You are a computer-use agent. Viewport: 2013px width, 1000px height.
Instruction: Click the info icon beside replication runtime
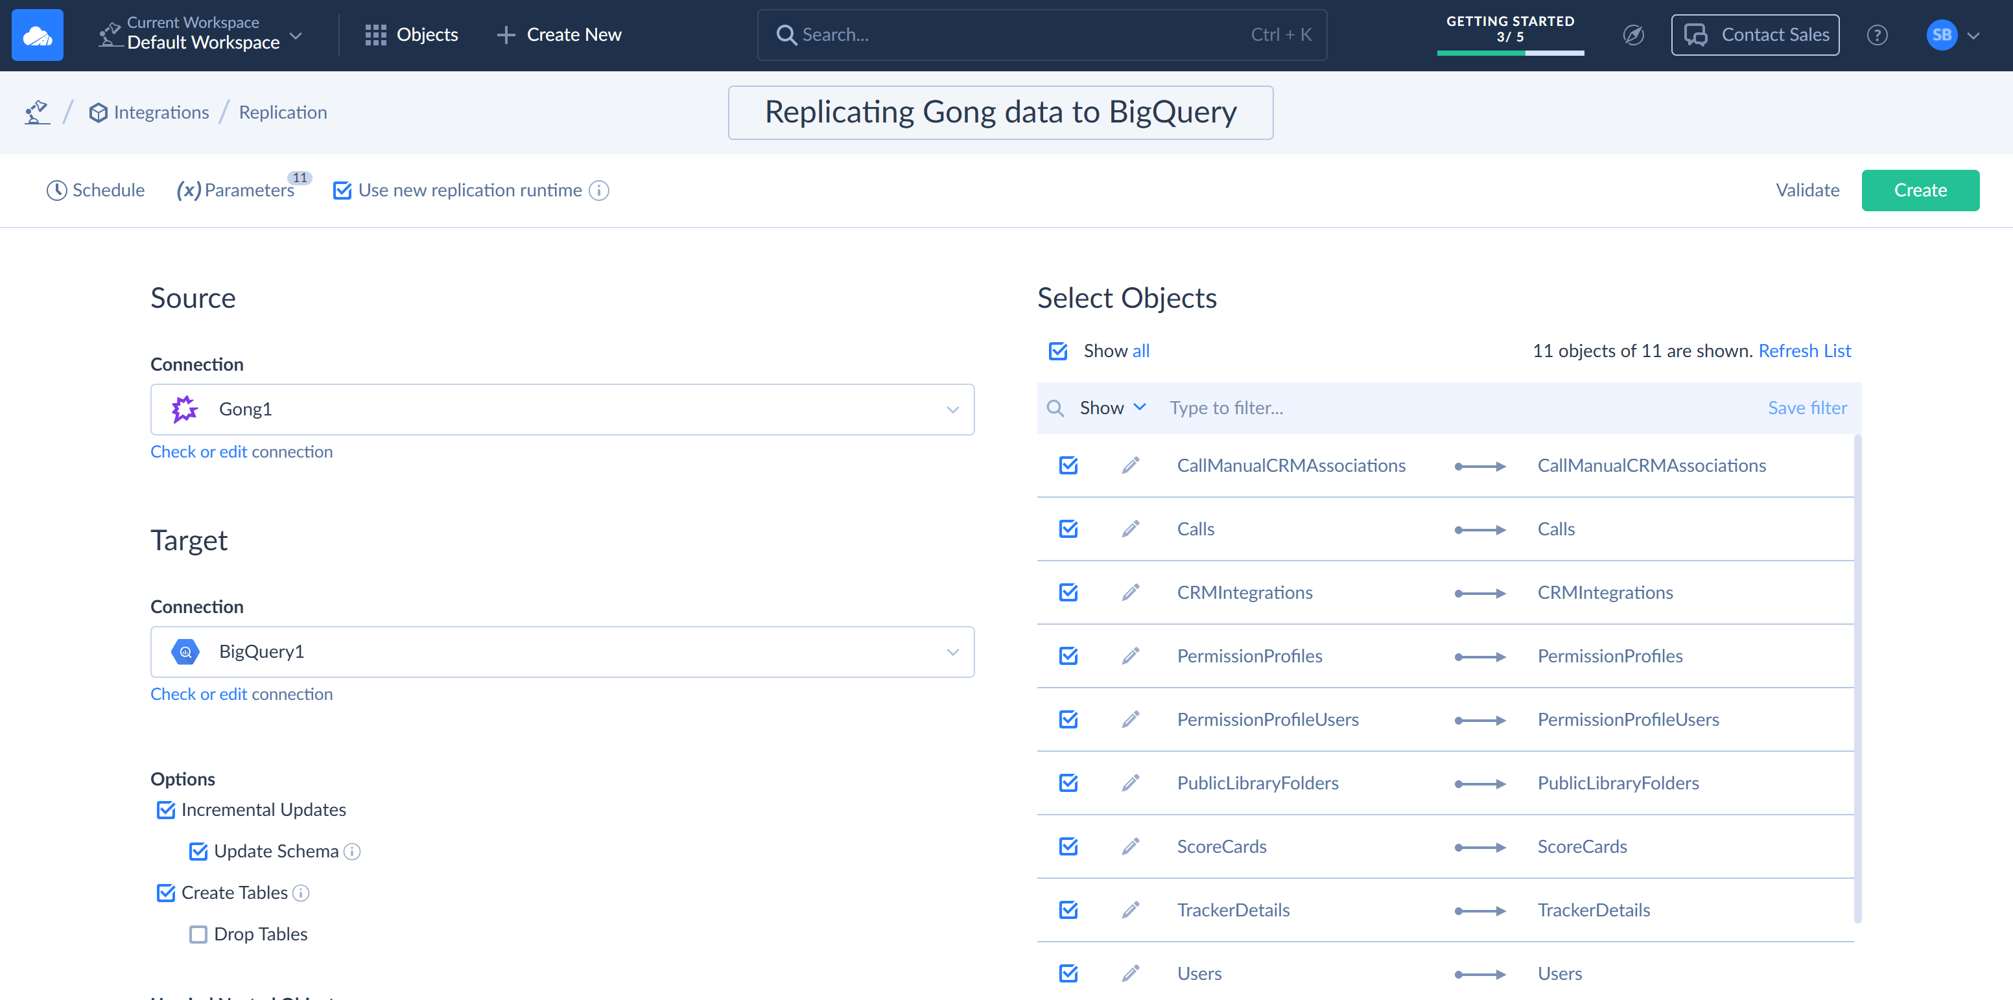[x=600, y=191]
